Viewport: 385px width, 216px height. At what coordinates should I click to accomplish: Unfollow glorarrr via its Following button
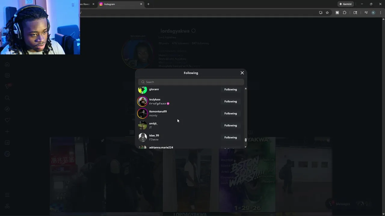point(231,89)
